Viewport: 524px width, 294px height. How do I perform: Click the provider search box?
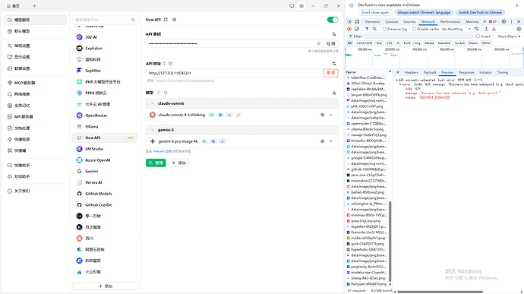[x=105, y=20]
